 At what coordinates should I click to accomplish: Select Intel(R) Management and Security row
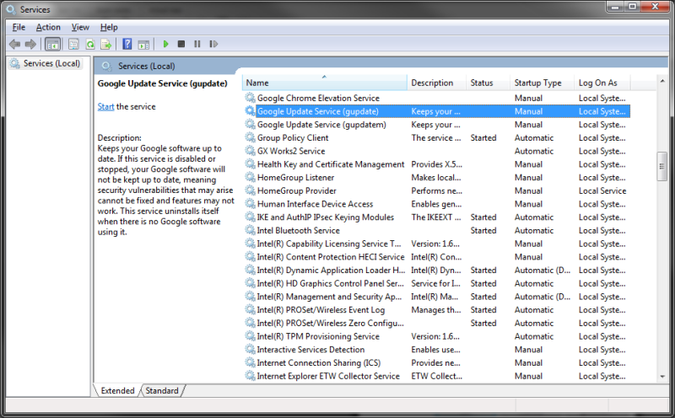(436, 297)
